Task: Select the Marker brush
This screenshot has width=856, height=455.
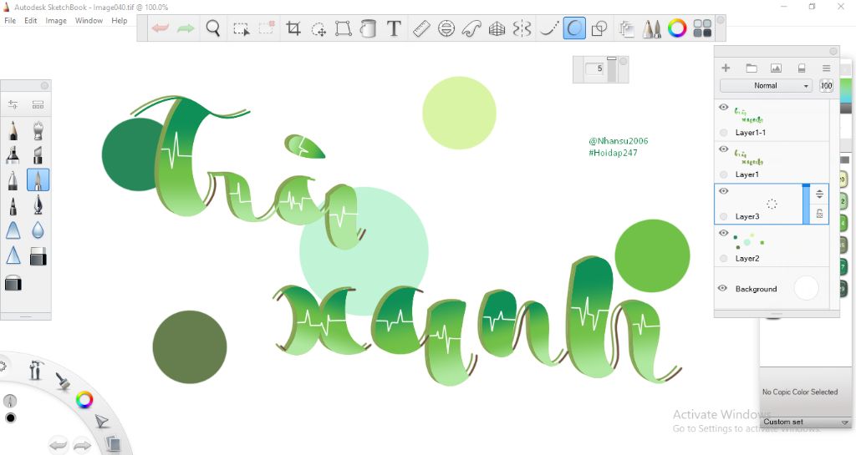Action: tap(13, 154)
